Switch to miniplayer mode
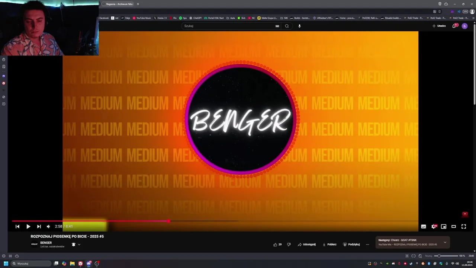Image resolution: width=476 pixels, height=268 pixels. (444, 226)
